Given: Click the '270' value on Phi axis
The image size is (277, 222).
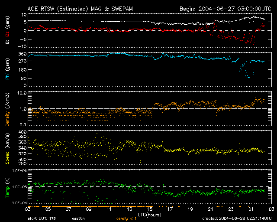Looking at the screenshot, I should [23, 61].
